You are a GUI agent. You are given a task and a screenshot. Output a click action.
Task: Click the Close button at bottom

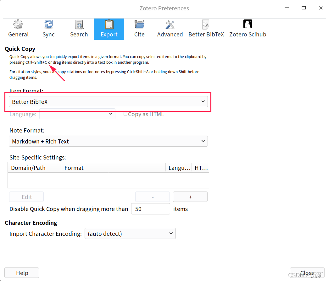(307, 273)
